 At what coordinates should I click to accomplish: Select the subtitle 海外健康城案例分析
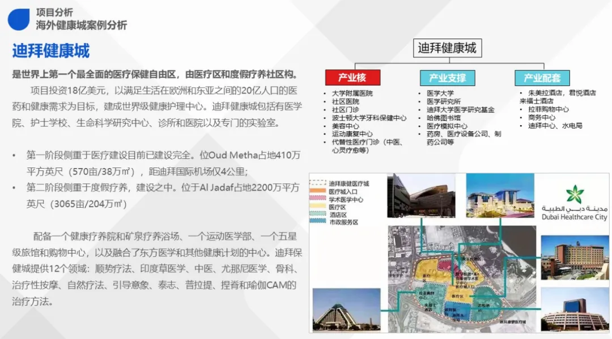tap(82, 25)
